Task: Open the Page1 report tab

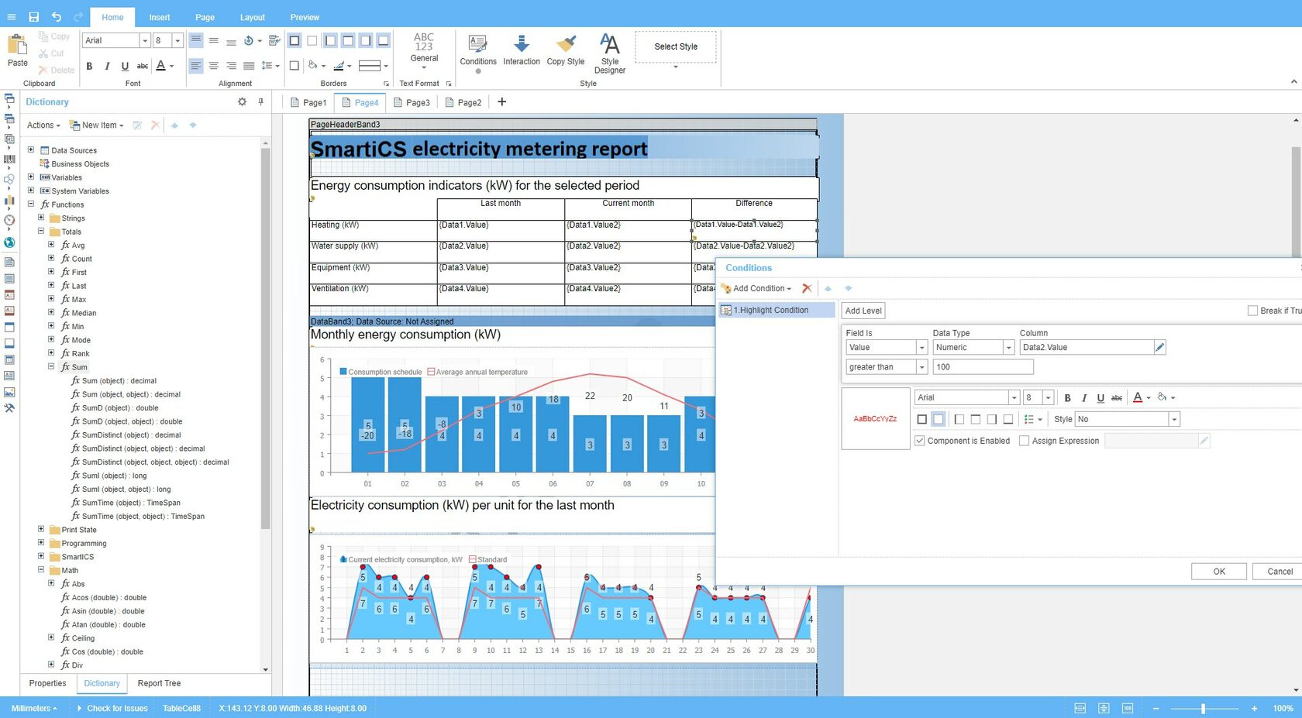Action: pyautogui.click(x=308, y=102)
